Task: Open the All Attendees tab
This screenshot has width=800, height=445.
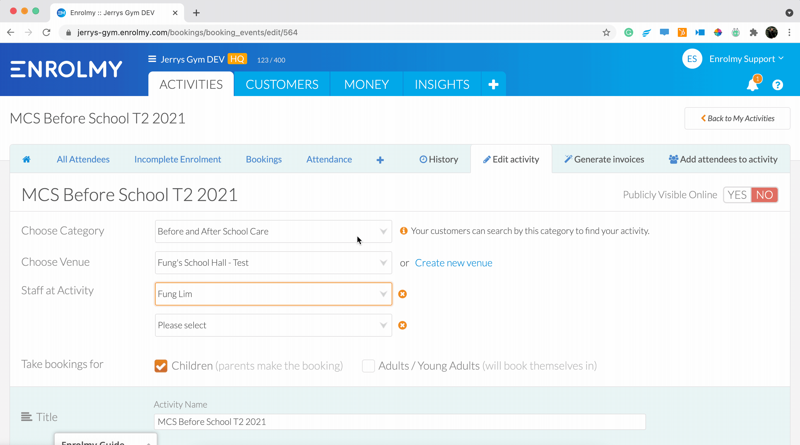Action: 83,159
